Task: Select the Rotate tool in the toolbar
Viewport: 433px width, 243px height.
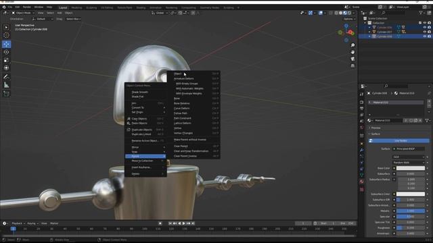Action: point(6,52)
